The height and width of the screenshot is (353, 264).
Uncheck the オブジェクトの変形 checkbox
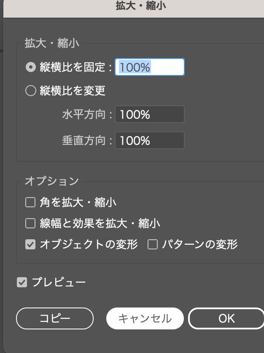[30, 244]
